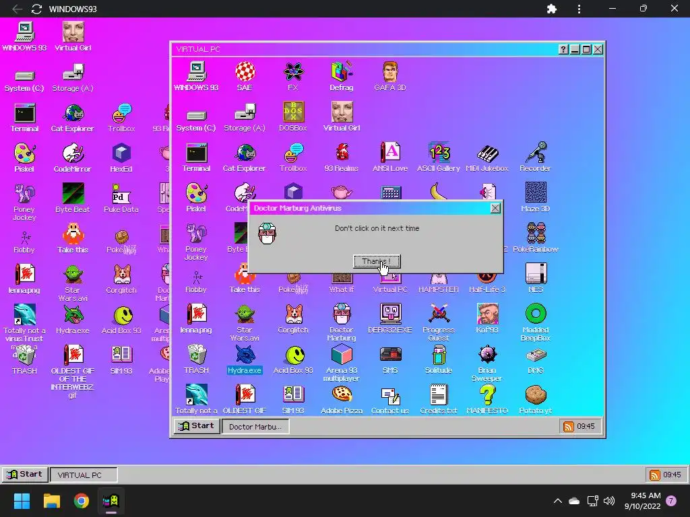
Task: Show hidden tray icons chevron
Action: click(557, 501)
